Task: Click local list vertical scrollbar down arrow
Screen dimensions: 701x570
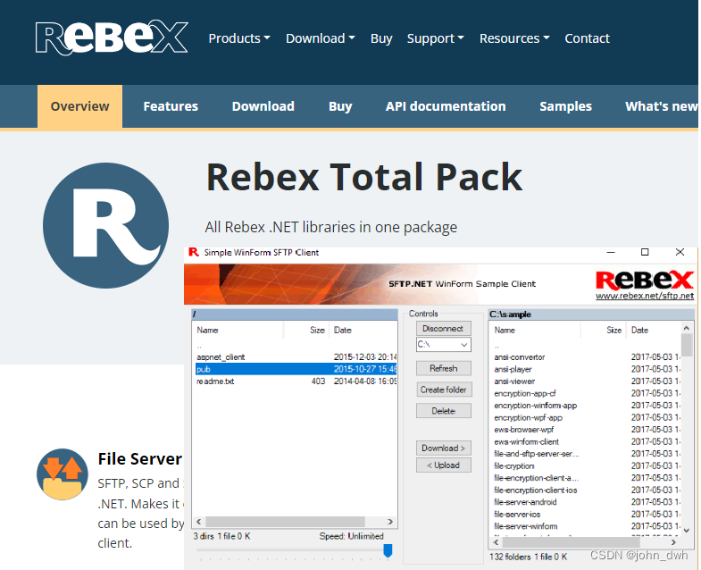Action: 686,530
